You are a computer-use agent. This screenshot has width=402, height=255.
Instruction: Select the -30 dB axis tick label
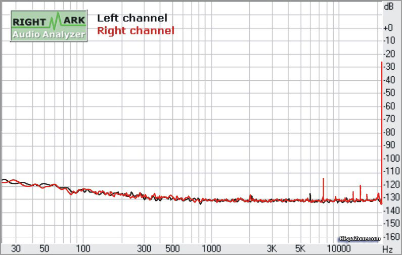[388, 67]
